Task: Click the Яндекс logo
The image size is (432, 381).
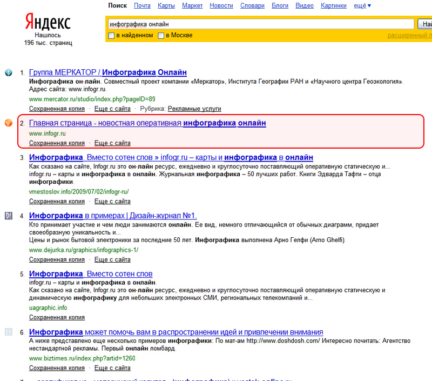Action: tap(48, 22)
